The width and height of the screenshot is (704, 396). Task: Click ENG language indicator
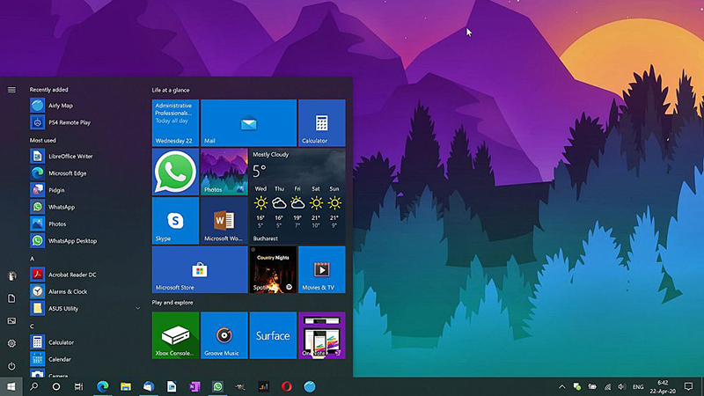coord(638,387)
